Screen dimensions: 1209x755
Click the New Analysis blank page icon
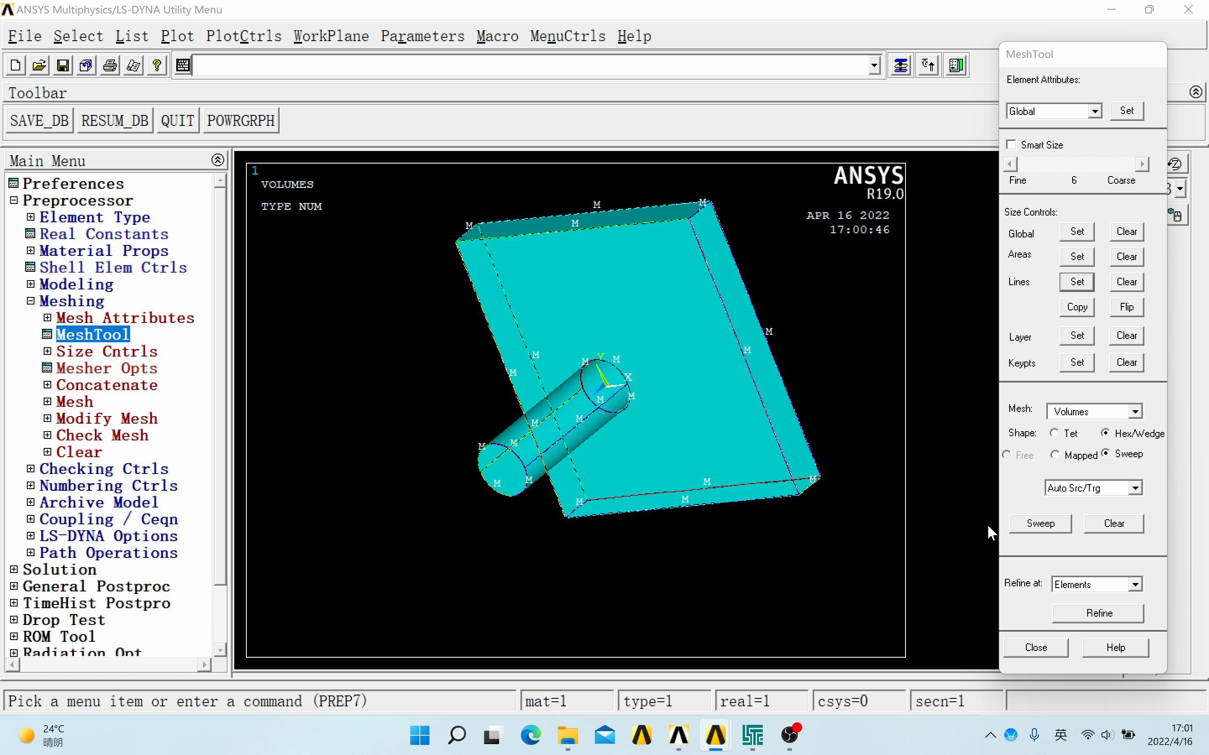[x=16, y=65]
